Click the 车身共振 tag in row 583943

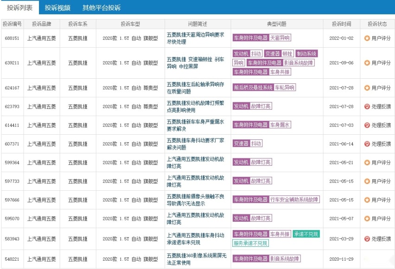[280, 234]
